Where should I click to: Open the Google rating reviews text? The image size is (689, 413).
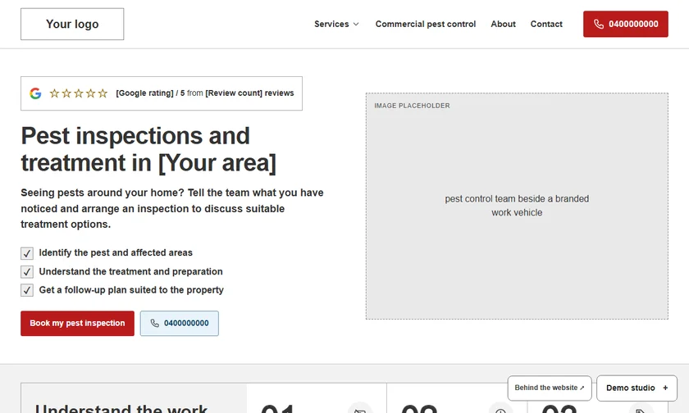[205, 93]
